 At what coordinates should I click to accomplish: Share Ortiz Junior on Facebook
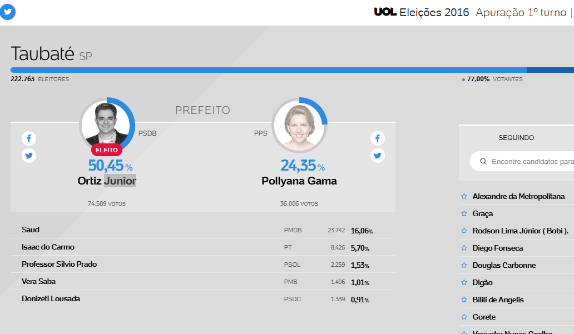pyautogui.click(x=29, y=138)
